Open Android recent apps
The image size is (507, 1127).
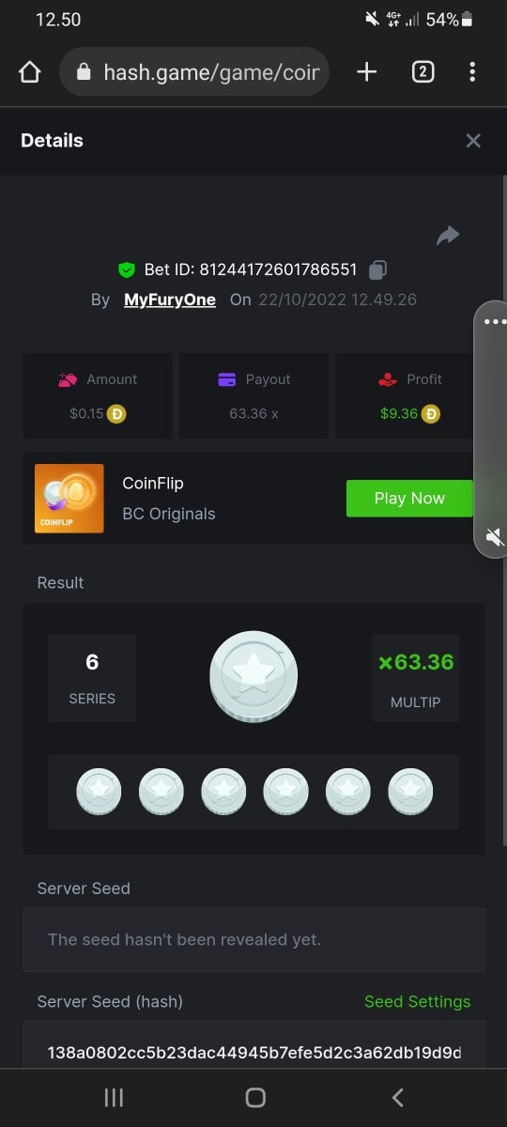click(114, 1098)
